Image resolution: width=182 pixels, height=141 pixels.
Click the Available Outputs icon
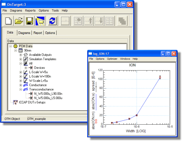click(x=25, y=55)
